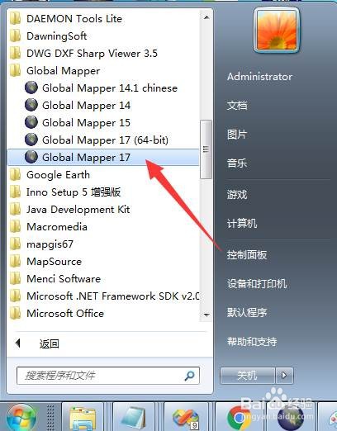Viewport: 337px width, 431px height.
Task: Click folder icon next to Menci Software
Action: [x=16, y=279]
